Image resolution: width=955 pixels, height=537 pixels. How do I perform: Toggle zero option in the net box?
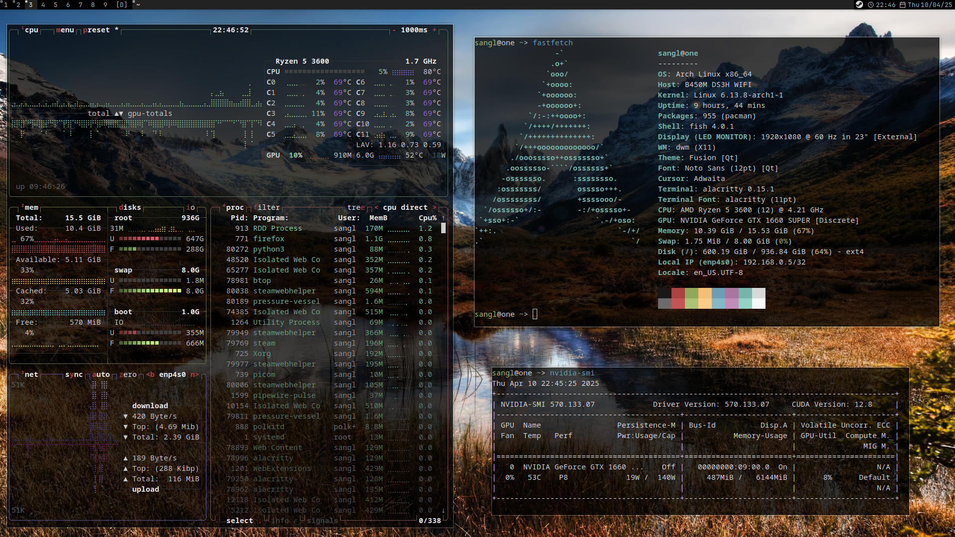click(x=128, y=374)
